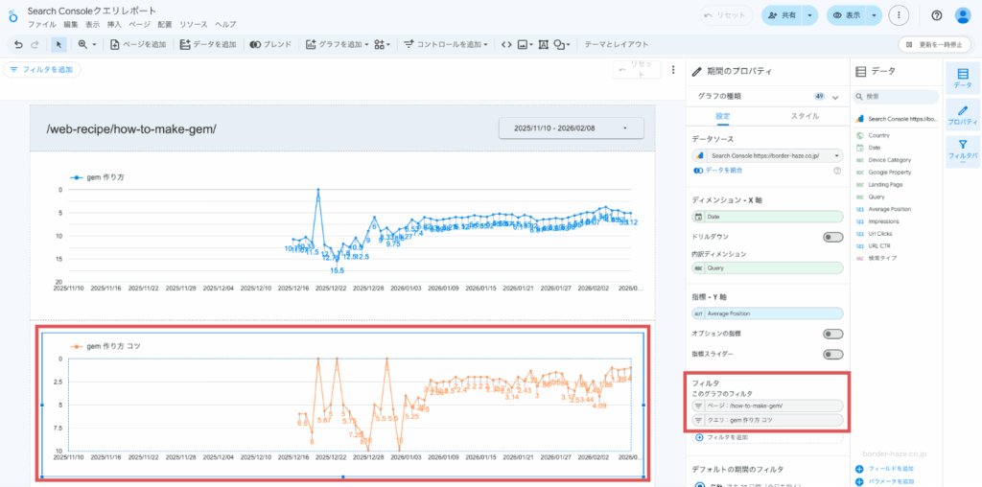Click the Country globe field icon
The image size is (982, 487).
(860, 135)
